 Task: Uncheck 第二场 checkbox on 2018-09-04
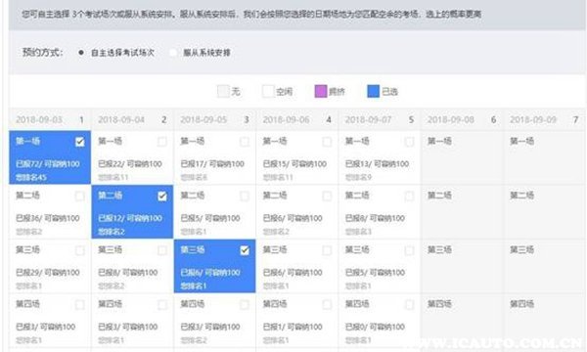[x=162, y=196]
